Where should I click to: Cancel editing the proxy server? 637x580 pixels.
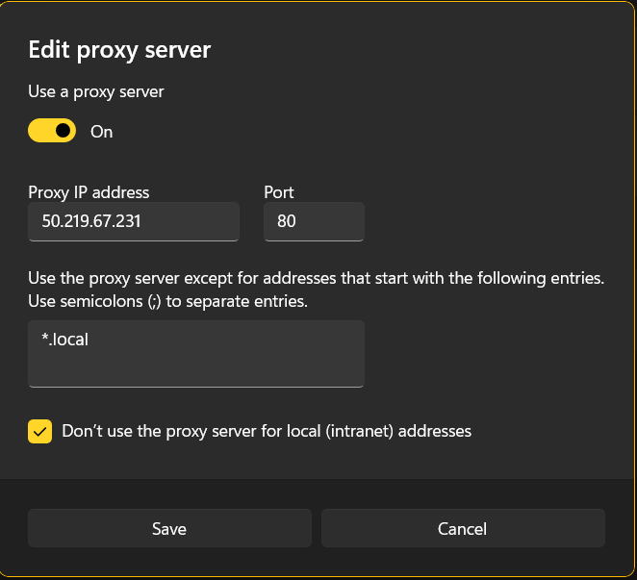pos(463,528)
